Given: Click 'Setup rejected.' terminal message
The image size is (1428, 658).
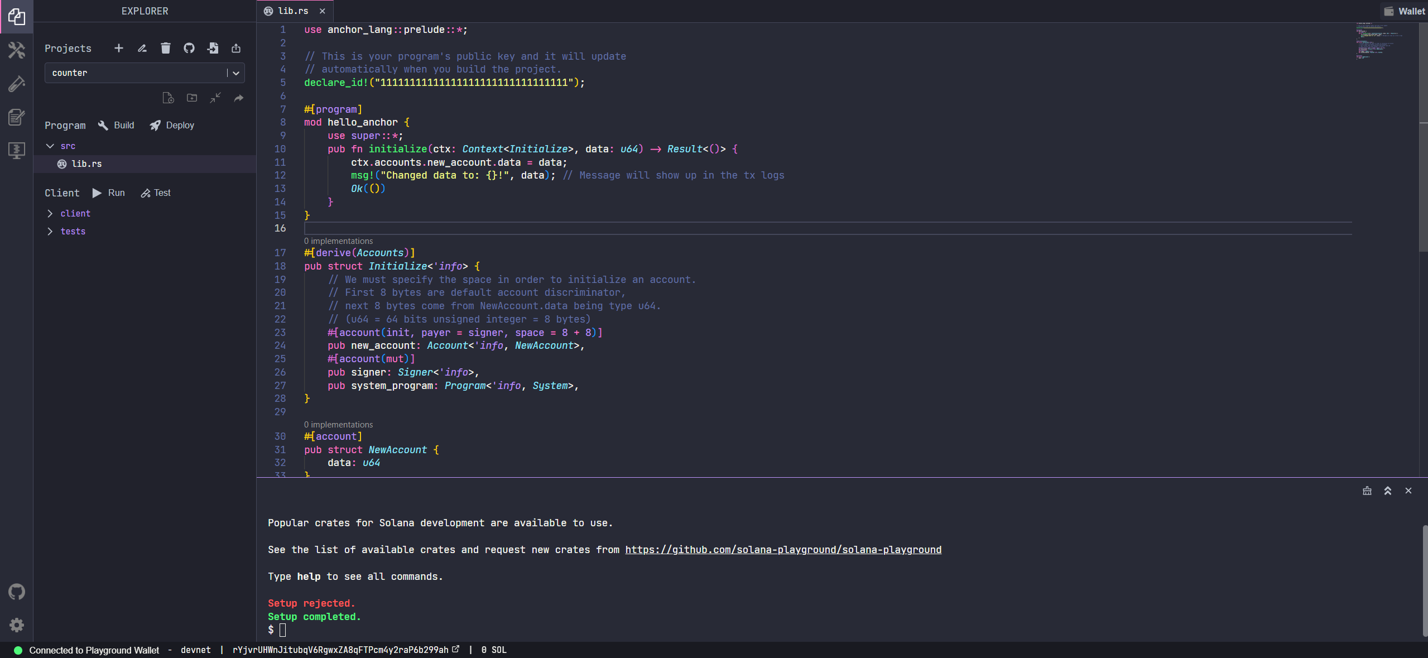Looking at the screenshot, I should pos(311,603).
